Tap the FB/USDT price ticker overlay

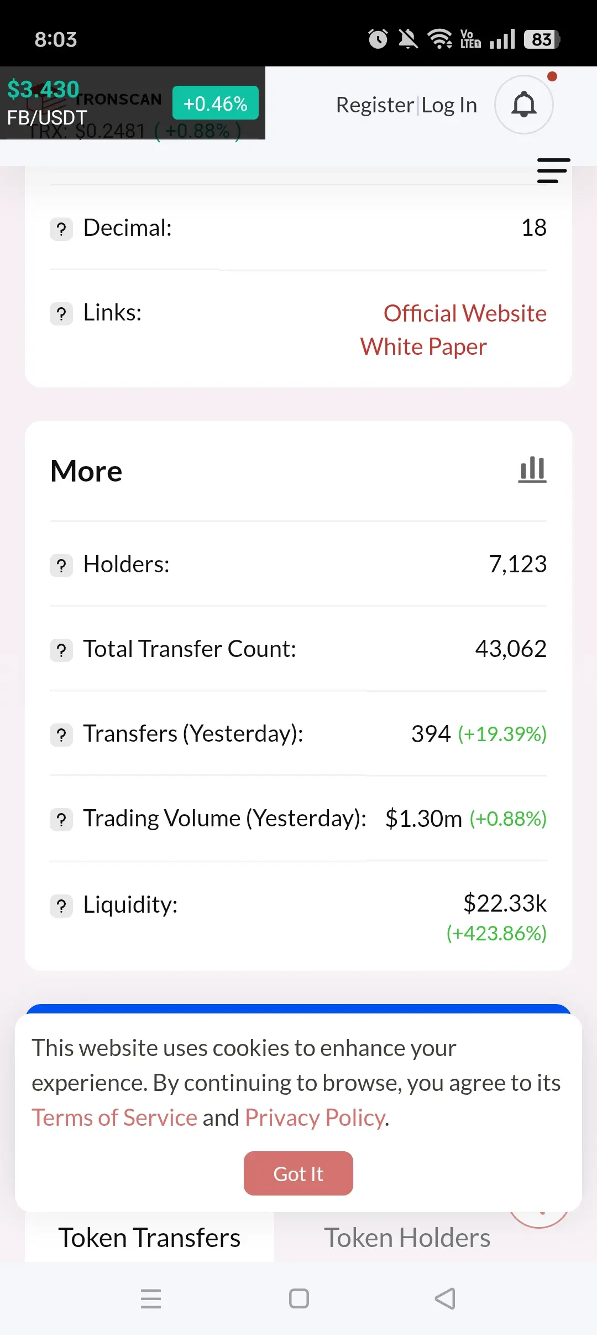pyautogui.click(x=133, y=103)
